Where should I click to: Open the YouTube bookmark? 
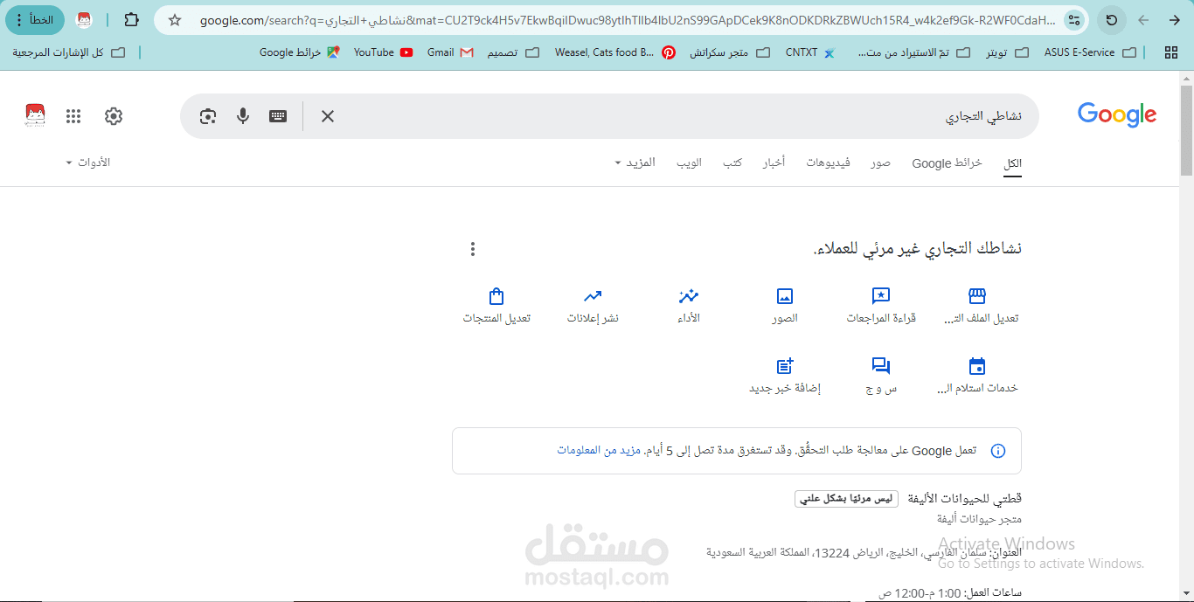(383, 52)
